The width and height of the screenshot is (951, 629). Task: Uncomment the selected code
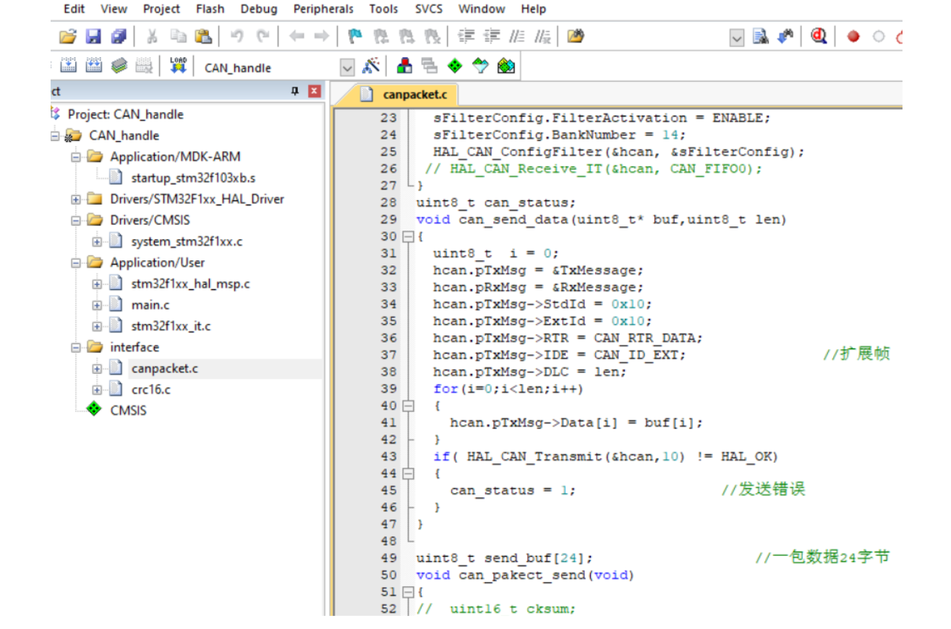point(543,36)
